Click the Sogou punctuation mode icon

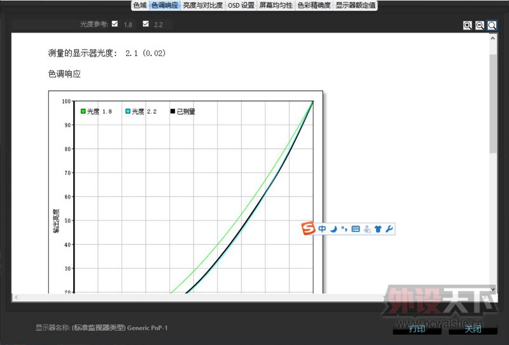(344, 229)
